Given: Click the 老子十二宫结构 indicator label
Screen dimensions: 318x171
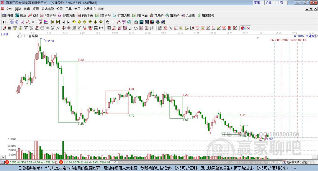Looking at the screenshot, I should 27,36.
